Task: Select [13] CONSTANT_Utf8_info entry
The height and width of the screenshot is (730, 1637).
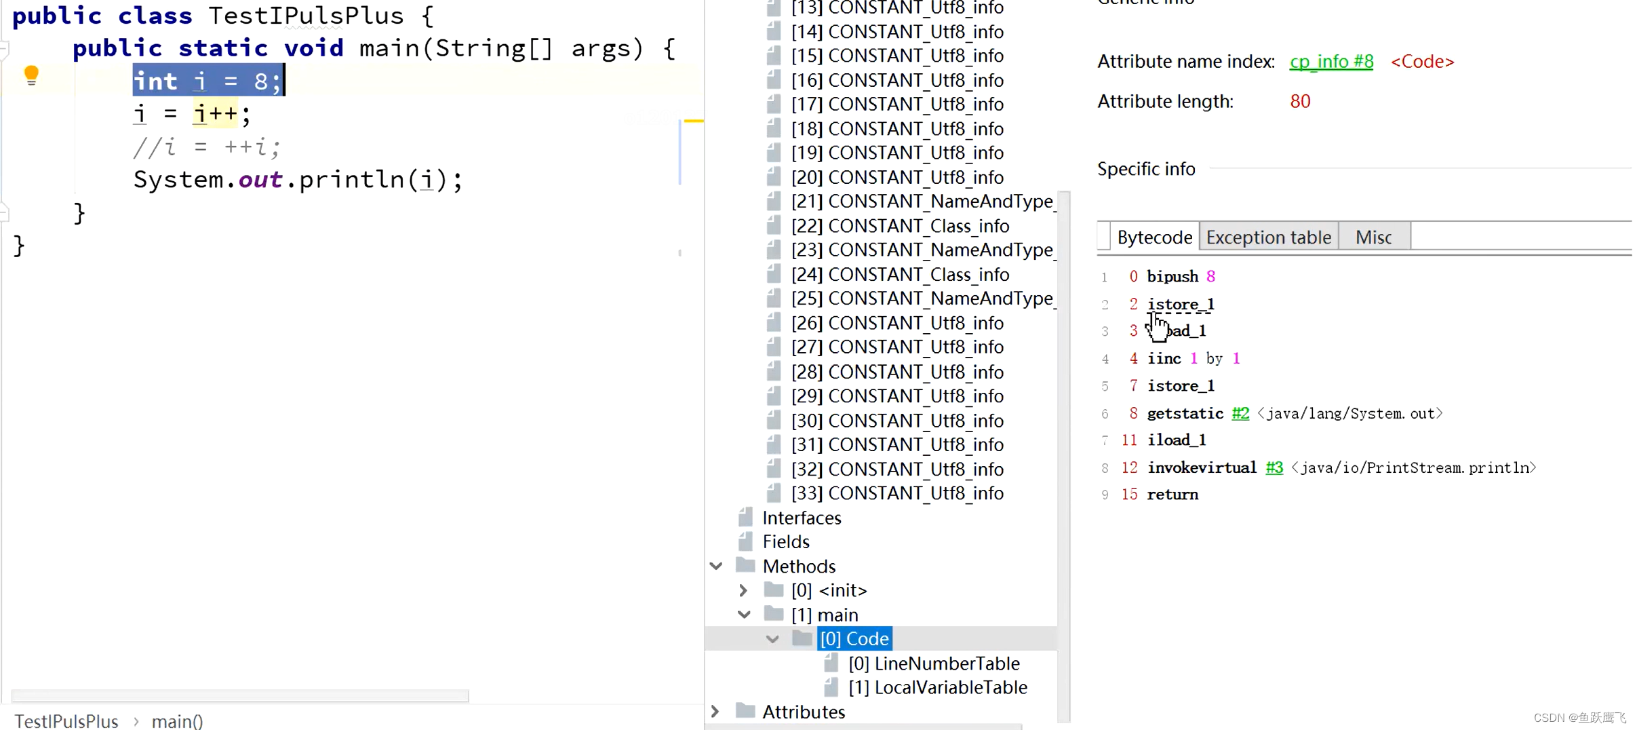Action: [x=897, y=7]
